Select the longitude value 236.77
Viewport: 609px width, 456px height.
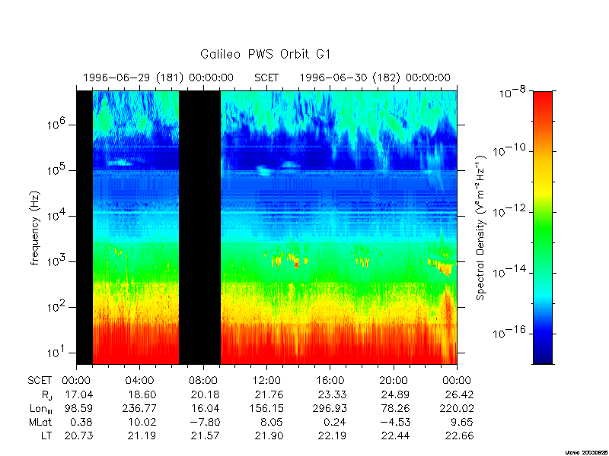pyautogui.click(x=139, y=408)
